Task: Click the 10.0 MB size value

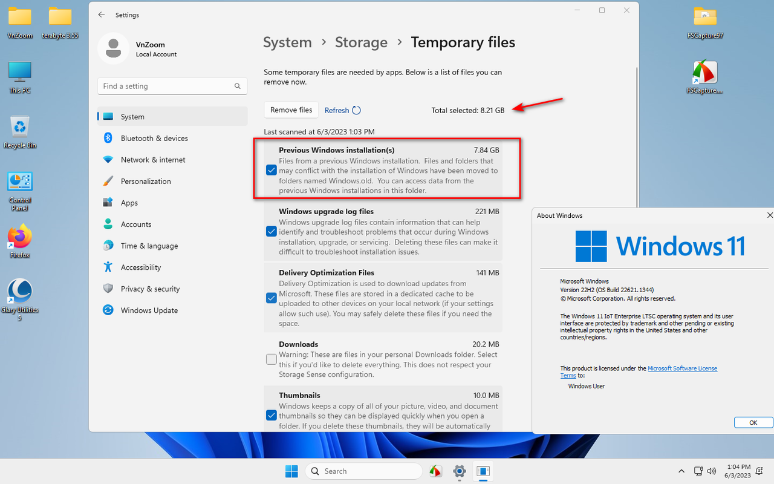Action: pyautogui.click(x=486, y=395)
